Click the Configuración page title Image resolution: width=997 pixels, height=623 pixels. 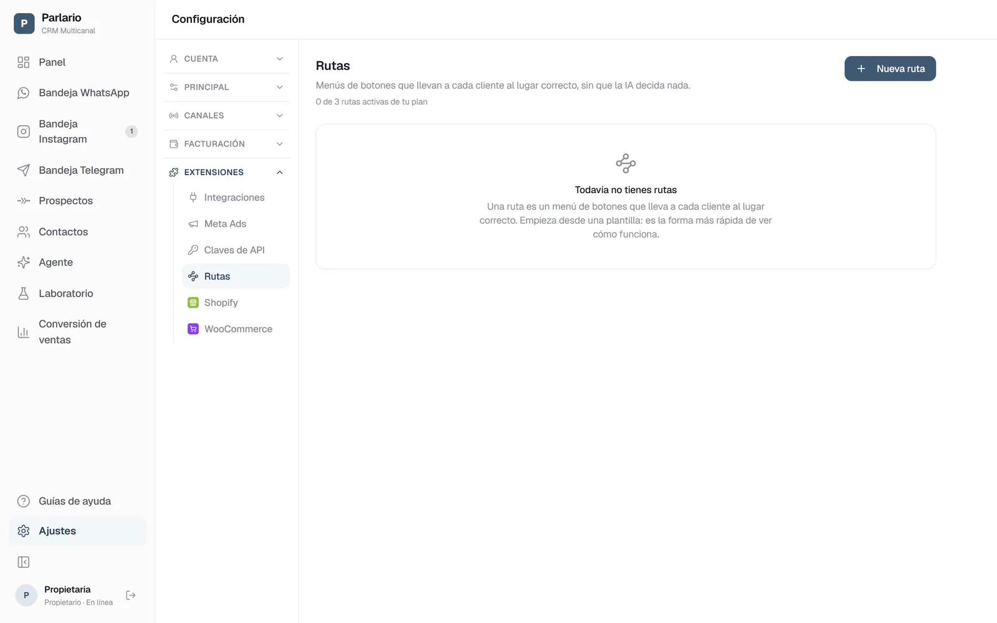click(208, 19)
